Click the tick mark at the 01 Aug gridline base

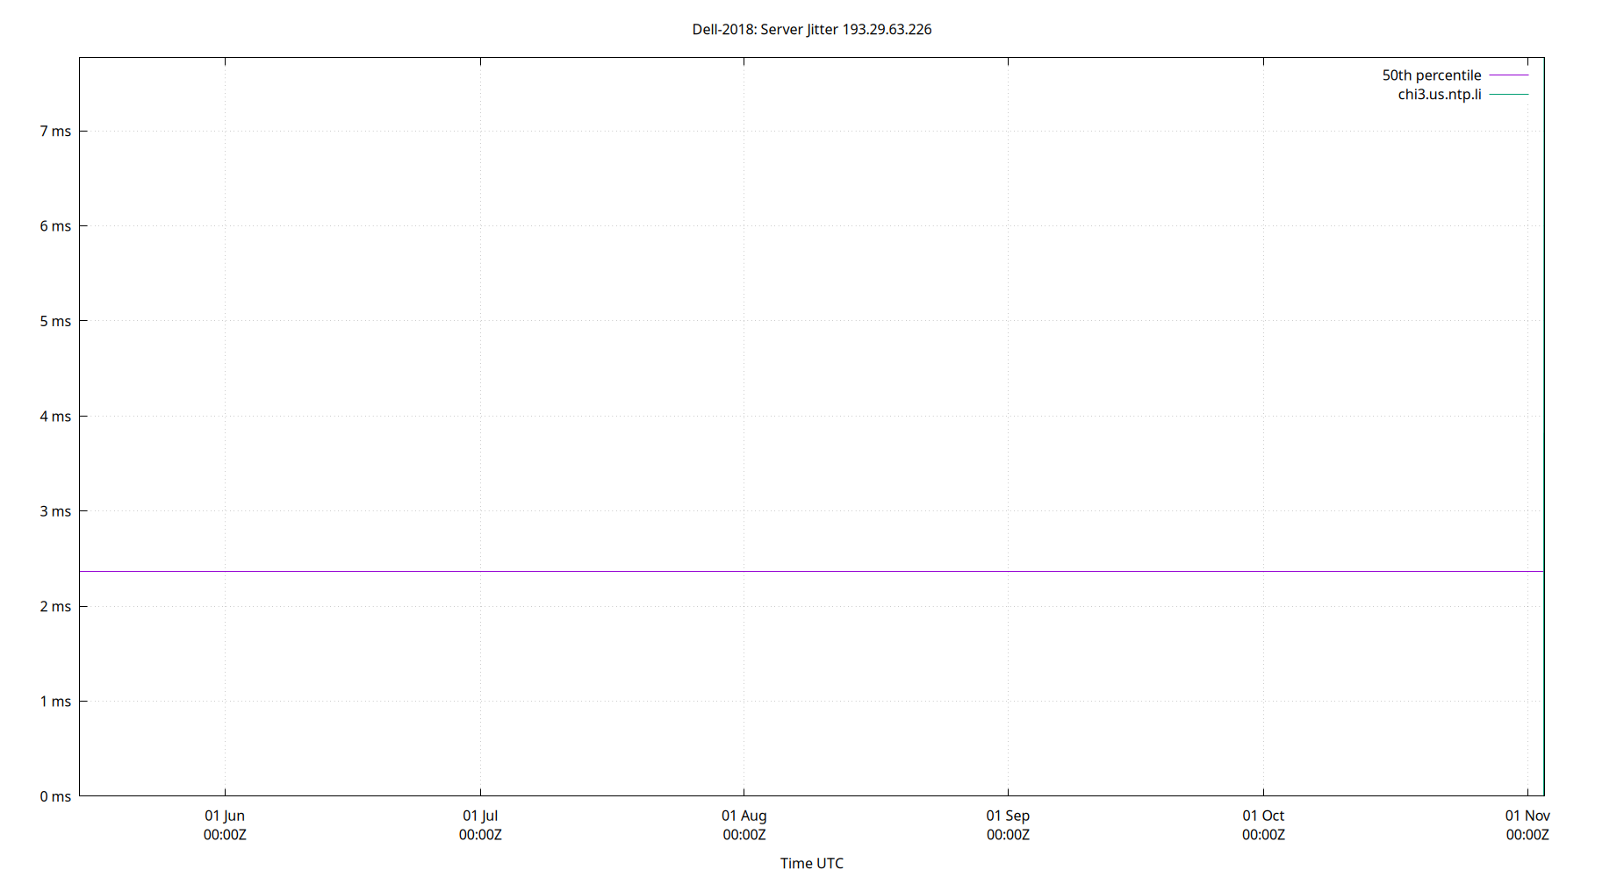744,792
